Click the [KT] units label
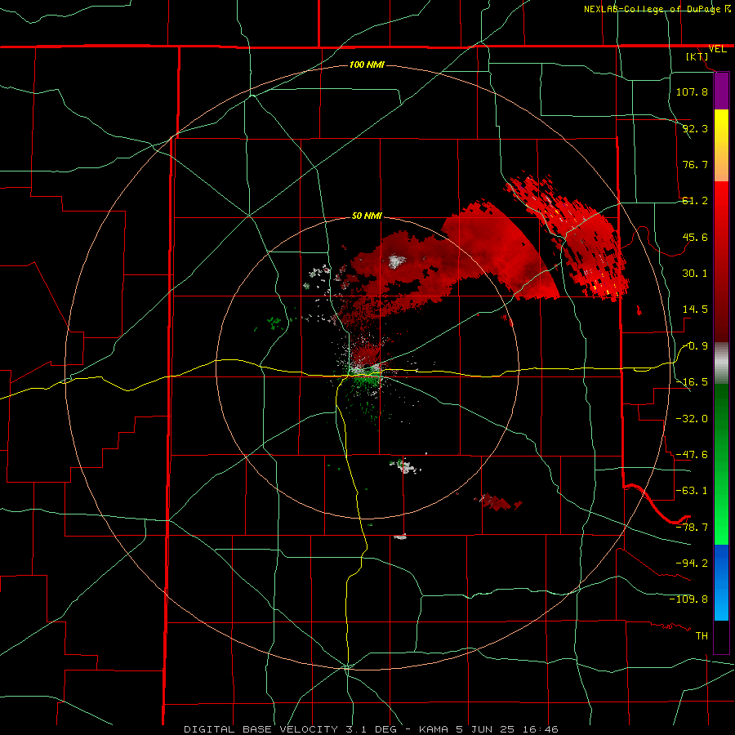Screen dimensions: 735x735 697,56
